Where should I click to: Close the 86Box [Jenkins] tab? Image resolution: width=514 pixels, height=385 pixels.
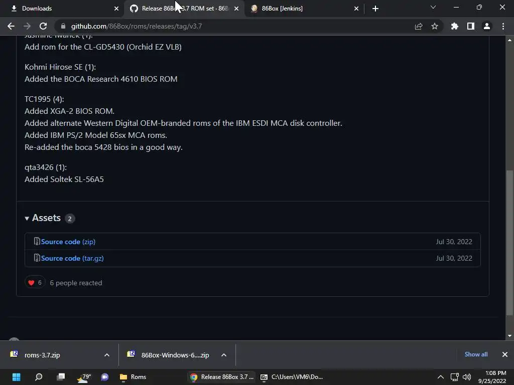[x=356, y=9]
